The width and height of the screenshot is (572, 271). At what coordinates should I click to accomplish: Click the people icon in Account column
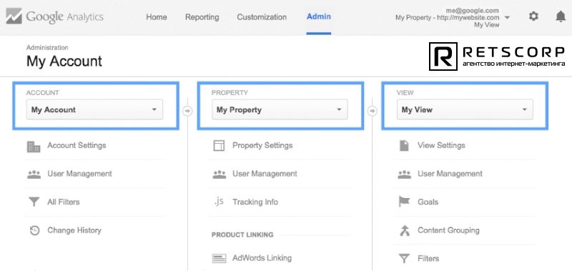coord(34,174)
